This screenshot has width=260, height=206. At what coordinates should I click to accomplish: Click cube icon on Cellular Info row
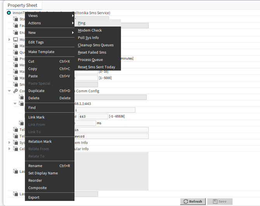point(16,149)
